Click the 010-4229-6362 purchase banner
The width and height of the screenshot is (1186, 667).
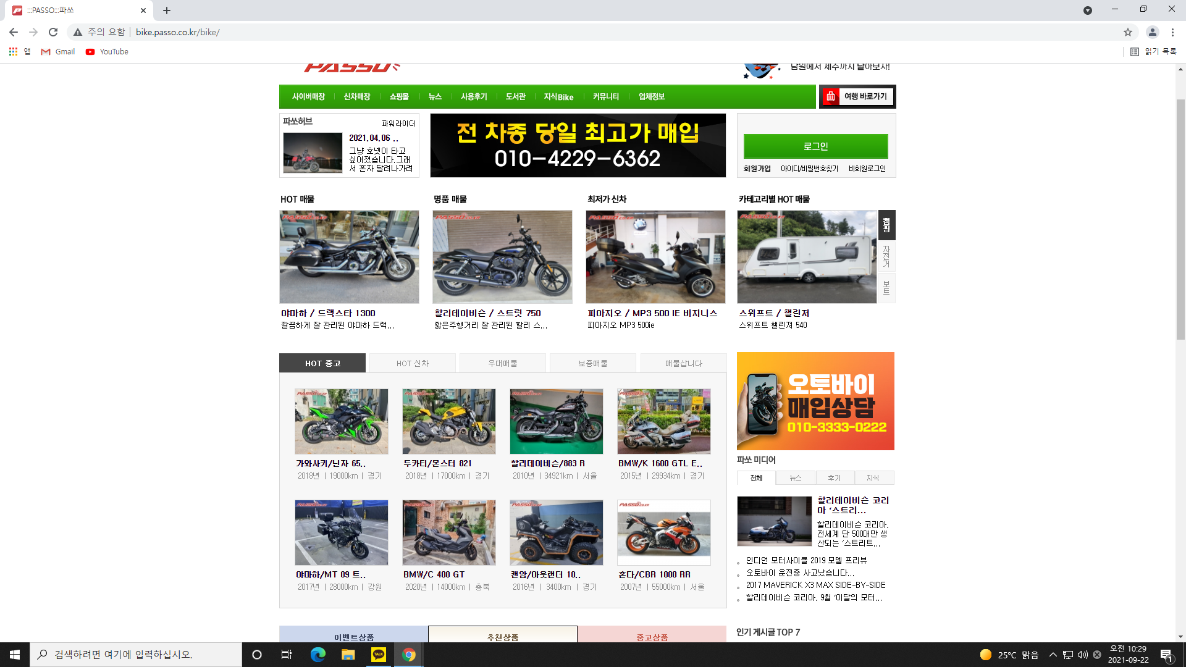(578, 146)
